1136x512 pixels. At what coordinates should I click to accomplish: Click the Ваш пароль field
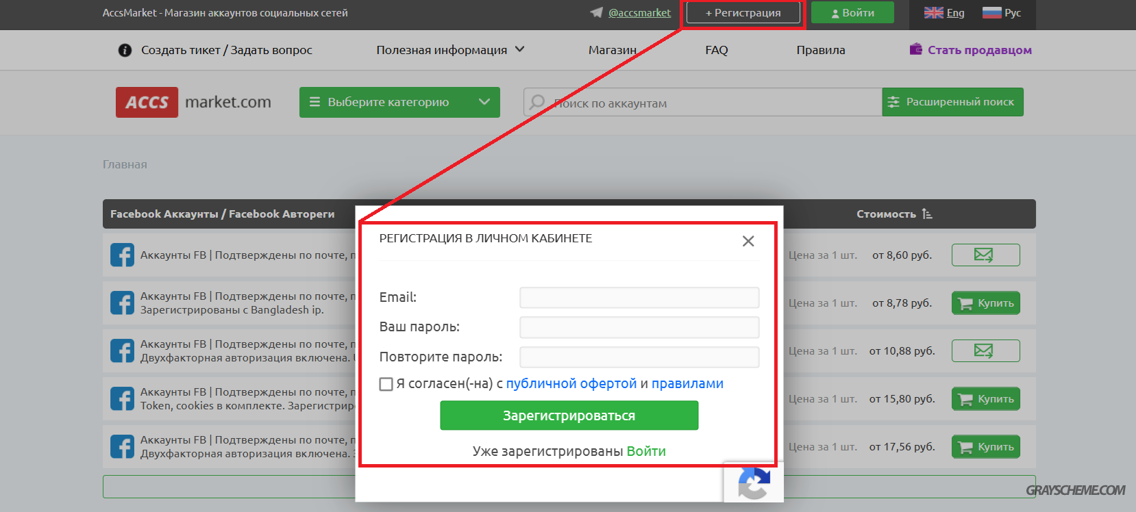pos(639,327)
